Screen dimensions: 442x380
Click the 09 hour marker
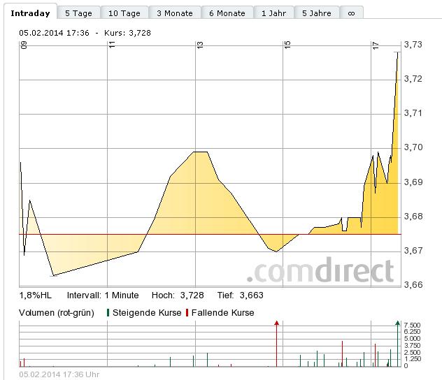[x=24, y=45]
